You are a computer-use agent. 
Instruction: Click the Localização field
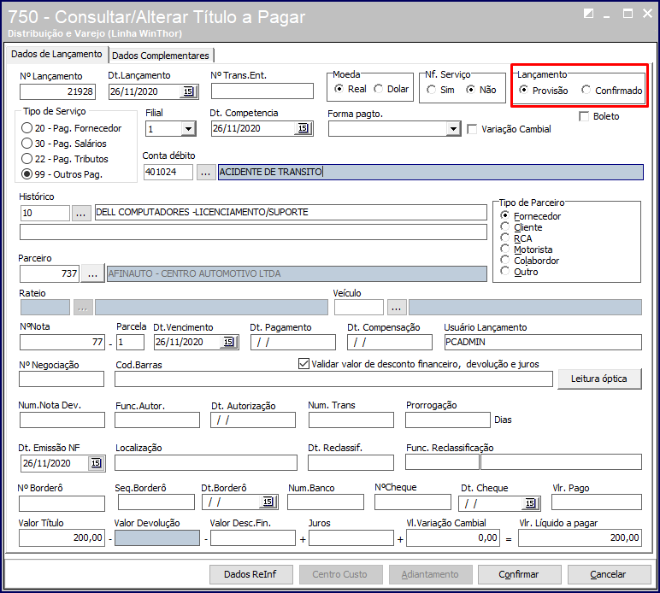pos(206,463)
